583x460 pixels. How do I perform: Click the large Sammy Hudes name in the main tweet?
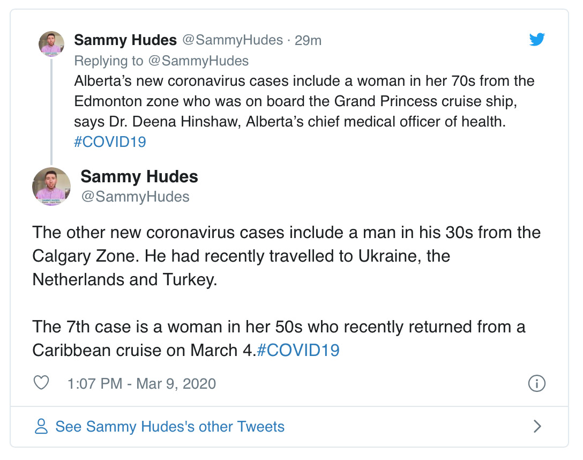(139, 176)
